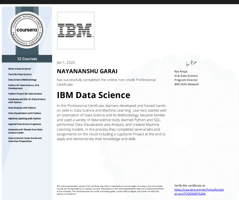Select 'Data Analysis with Python' course
The image size is (239, 200).
[22, 108]
